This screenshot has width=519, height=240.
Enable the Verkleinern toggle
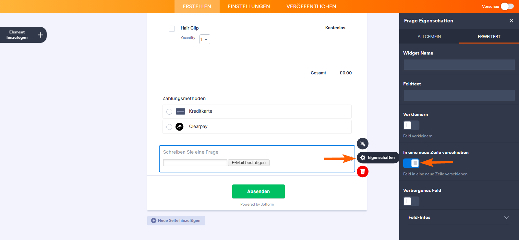coord(411,125)
